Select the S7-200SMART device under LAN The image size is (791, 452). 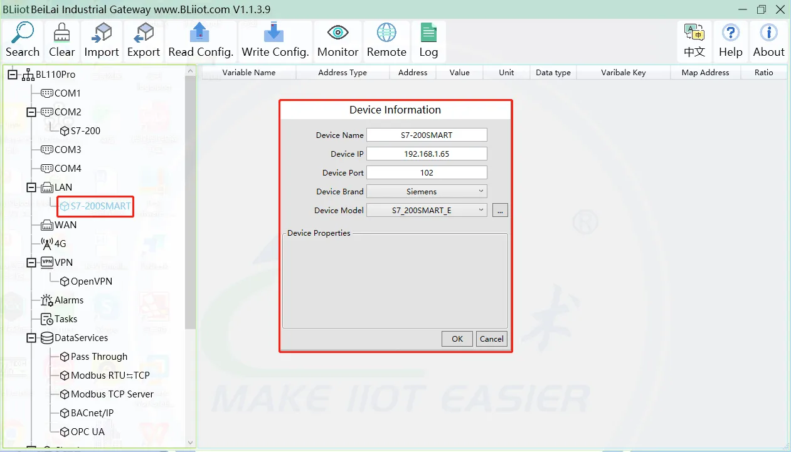click(x=95, y=206)
